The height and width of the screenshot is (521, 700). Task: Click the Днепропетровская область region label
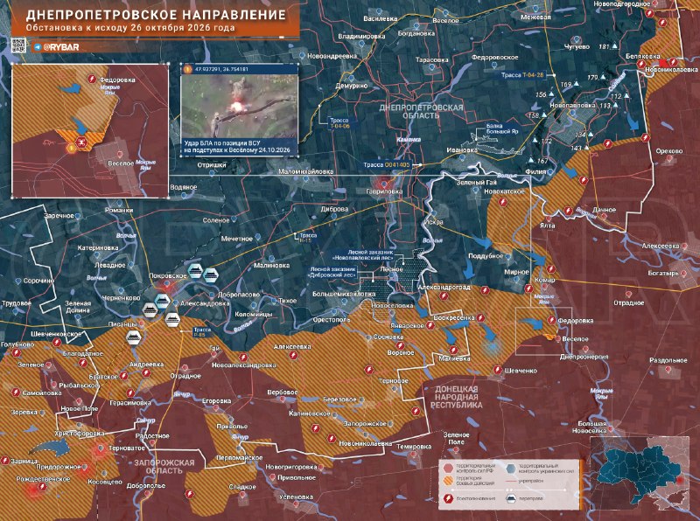421,112
